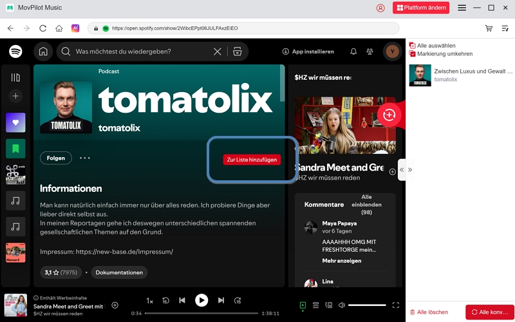Click the 3,1 star rating chip

[x=61, y=272]
